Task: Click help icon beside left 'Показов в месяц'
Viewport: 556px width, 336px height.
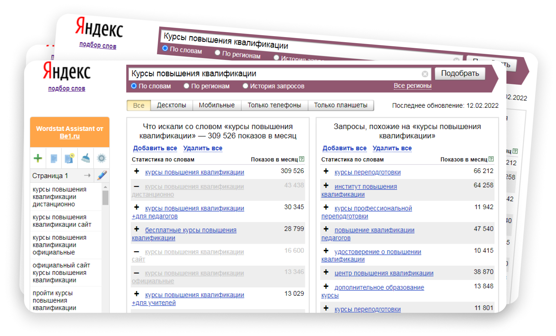Action: 302,159
